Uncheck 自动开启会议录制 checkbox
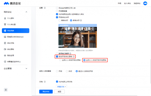This screenshot has width=151, height=96. coord(57,56)
